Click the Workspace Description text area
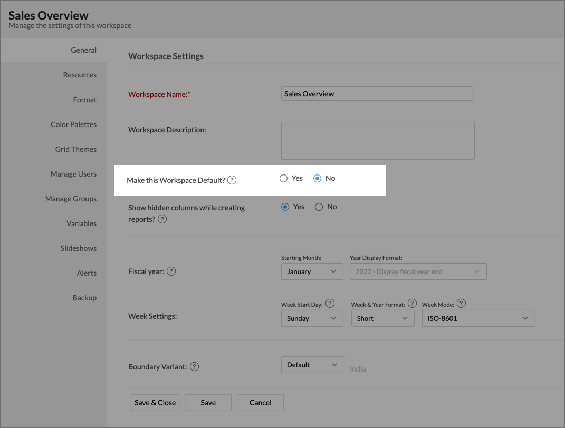Viewport: 565px width, 428px height. coord(378,141)
